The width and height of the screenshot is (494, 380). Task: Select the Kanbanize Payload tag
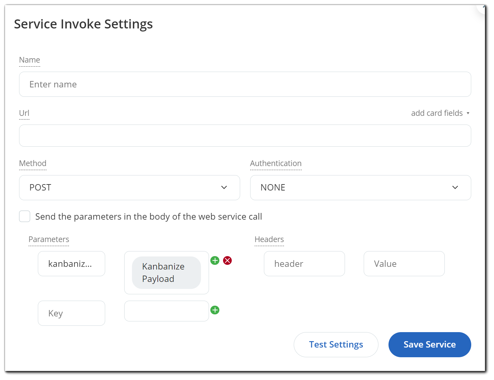pyautogui.click(x=166, y=273)
